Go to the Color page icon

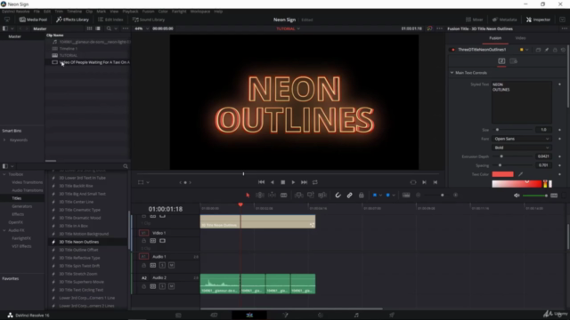(x=321, y=315)
